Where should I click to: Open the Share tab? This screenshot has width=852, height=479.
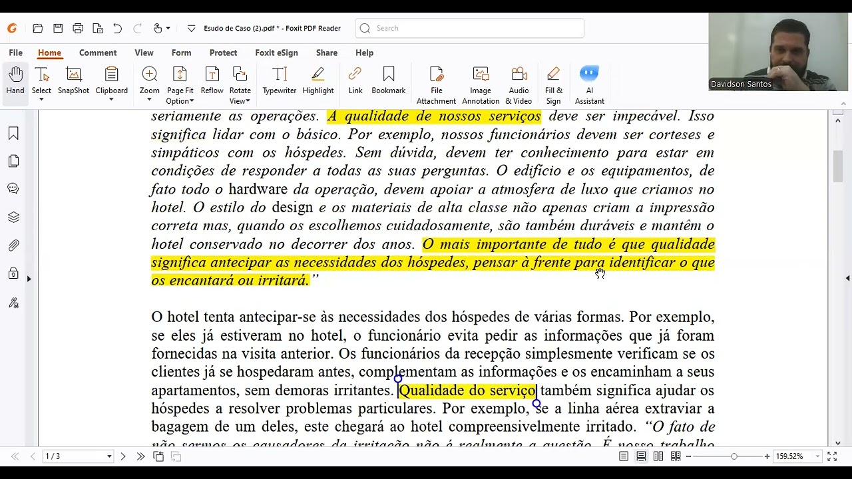327,53
